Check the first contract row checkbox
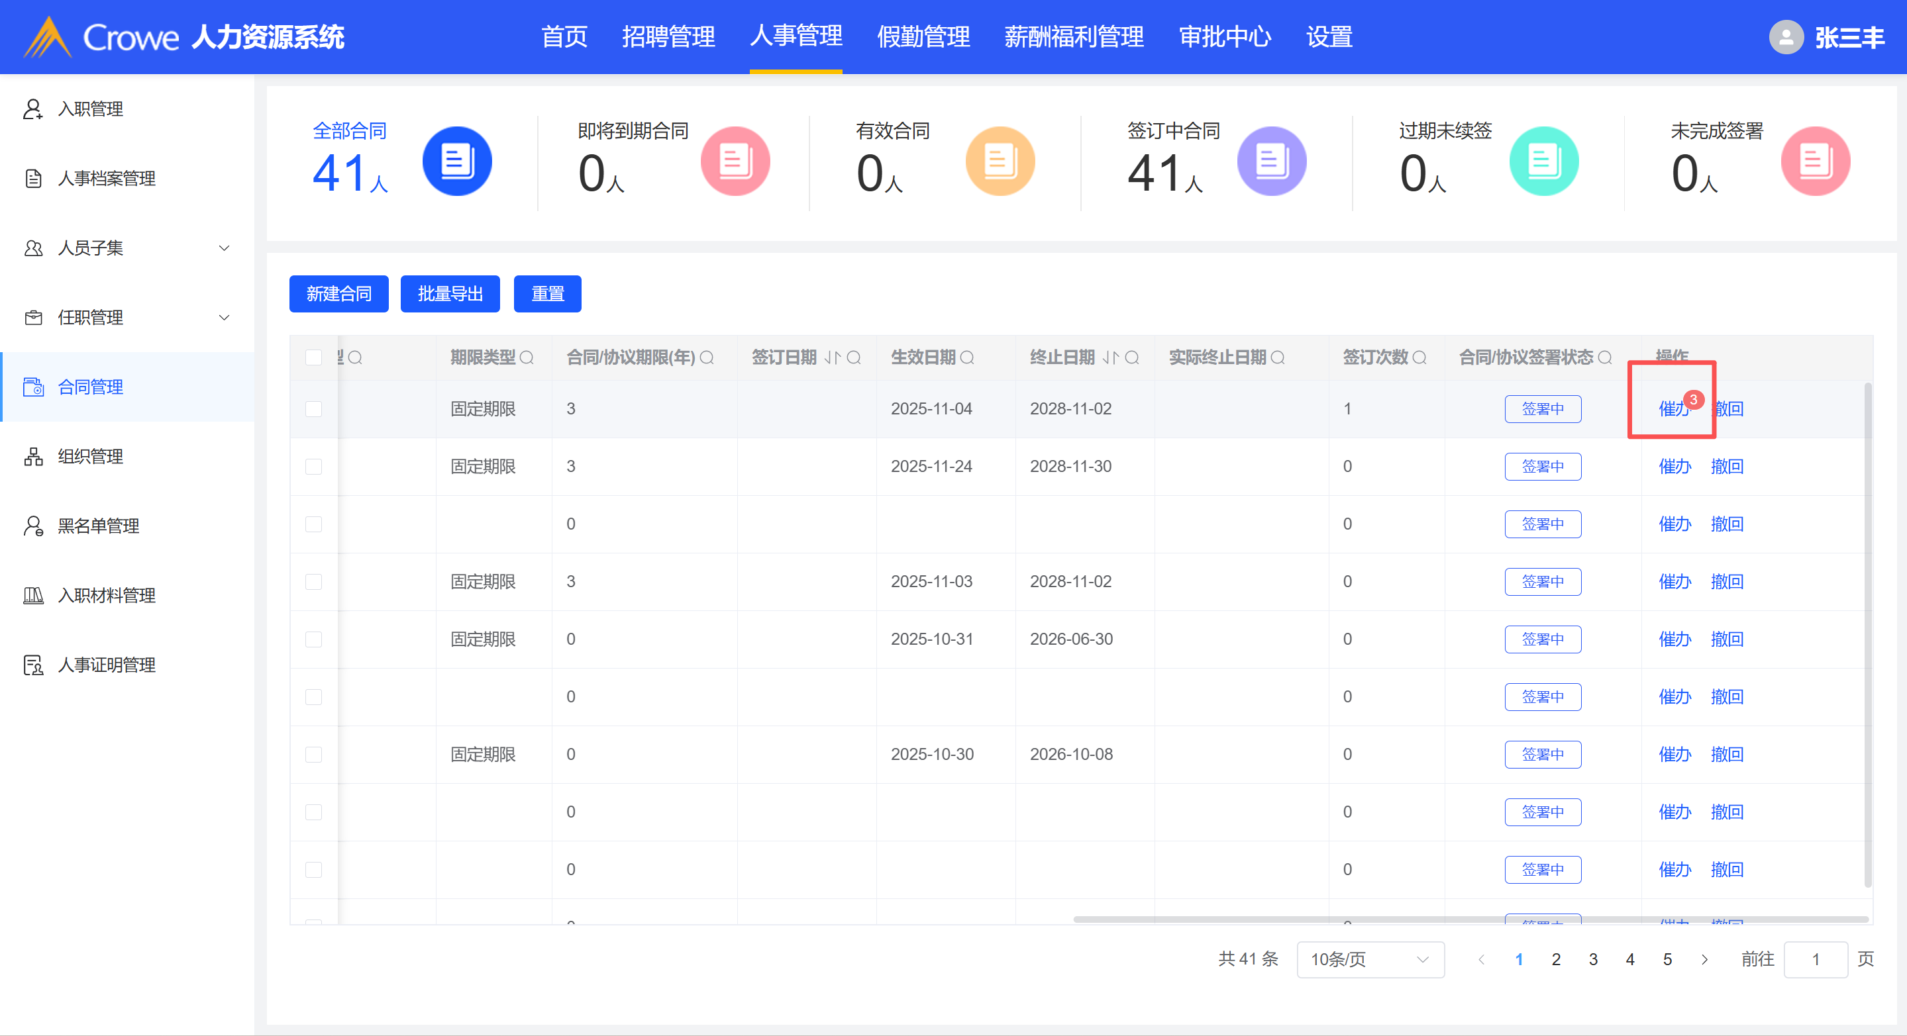The height and width of the screenshot is (1036, 1907). click(314, 409)
